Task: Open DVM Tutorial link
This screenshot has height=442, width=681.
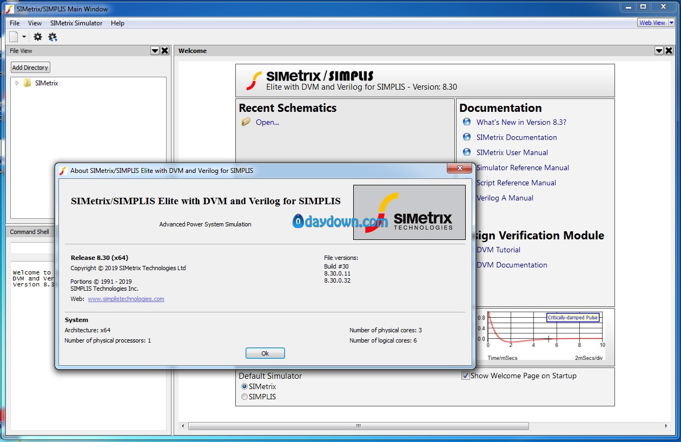Action: [498, 250]
